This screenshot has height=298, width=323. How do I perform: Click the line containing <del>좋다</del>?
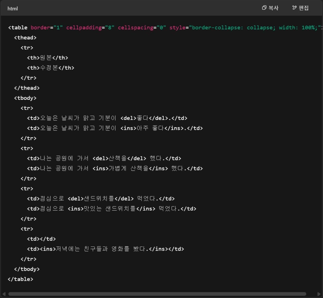click(107, 118)
